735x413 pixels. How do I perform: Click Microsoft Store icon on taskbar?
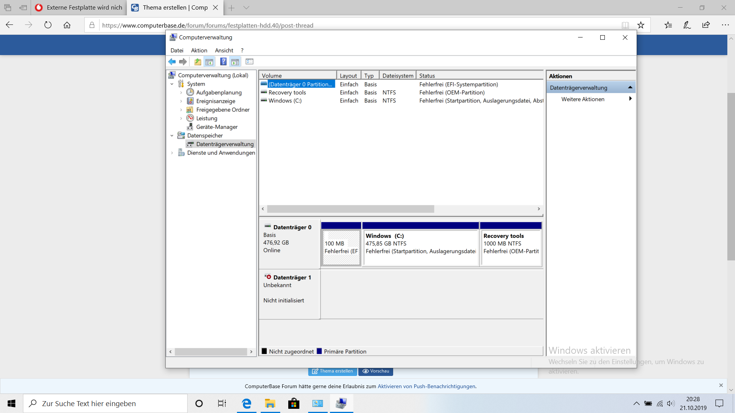pyautogui.click(x=294, y=403)
